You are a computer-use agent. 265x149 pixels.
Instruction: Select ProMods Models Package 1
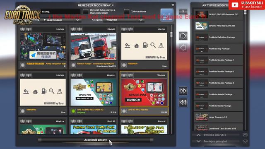tap(218, 60)
